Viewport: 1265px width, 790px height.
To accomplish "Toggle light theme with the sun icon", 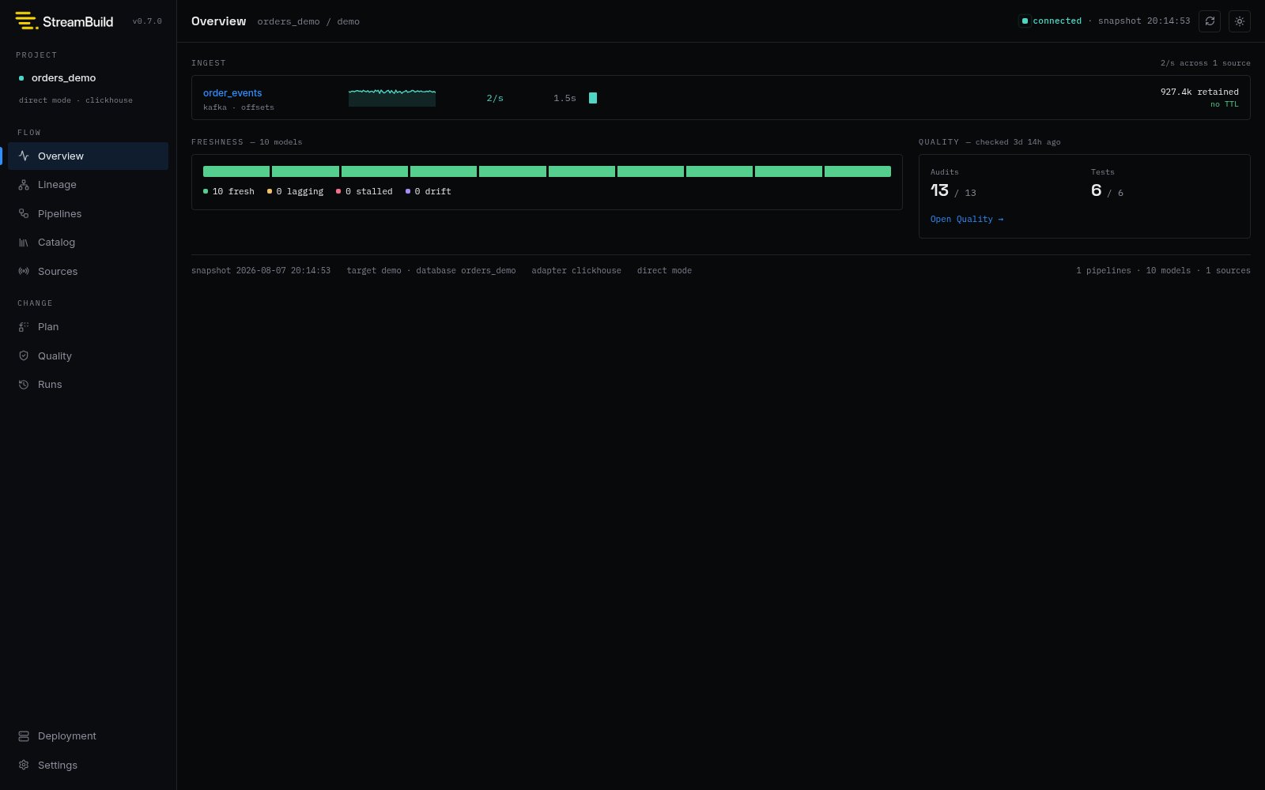I will point(1240,21).
